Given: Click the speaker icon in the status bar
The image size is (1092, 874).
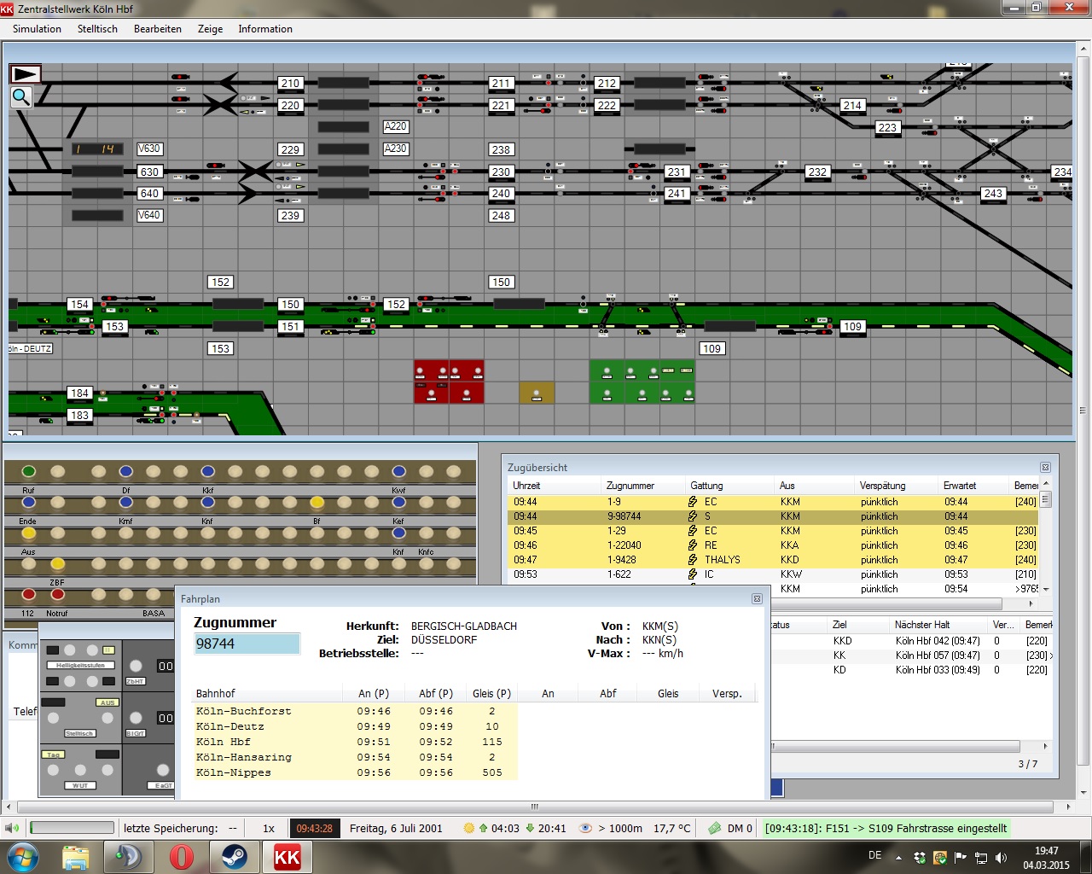Looking at the screenshot, I should pos(12,828).
